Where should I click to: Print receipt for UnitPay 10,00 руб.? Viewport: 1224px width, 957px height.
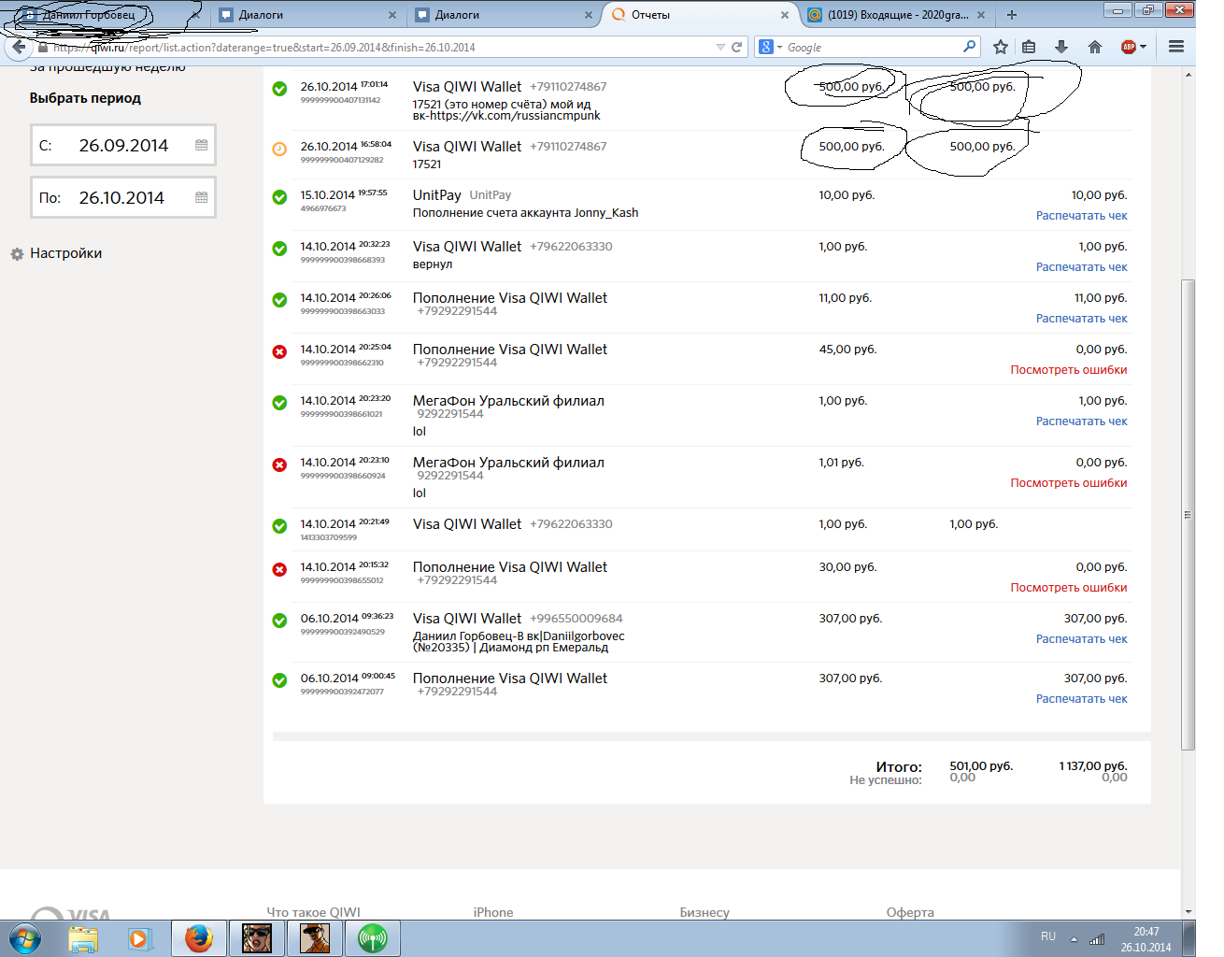[1081, 216]
